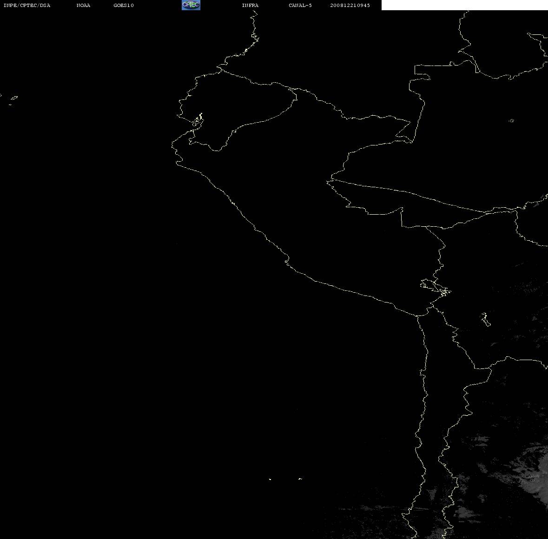
Task: Click the 200812210945 timestamp
Action: click(350, 5)
